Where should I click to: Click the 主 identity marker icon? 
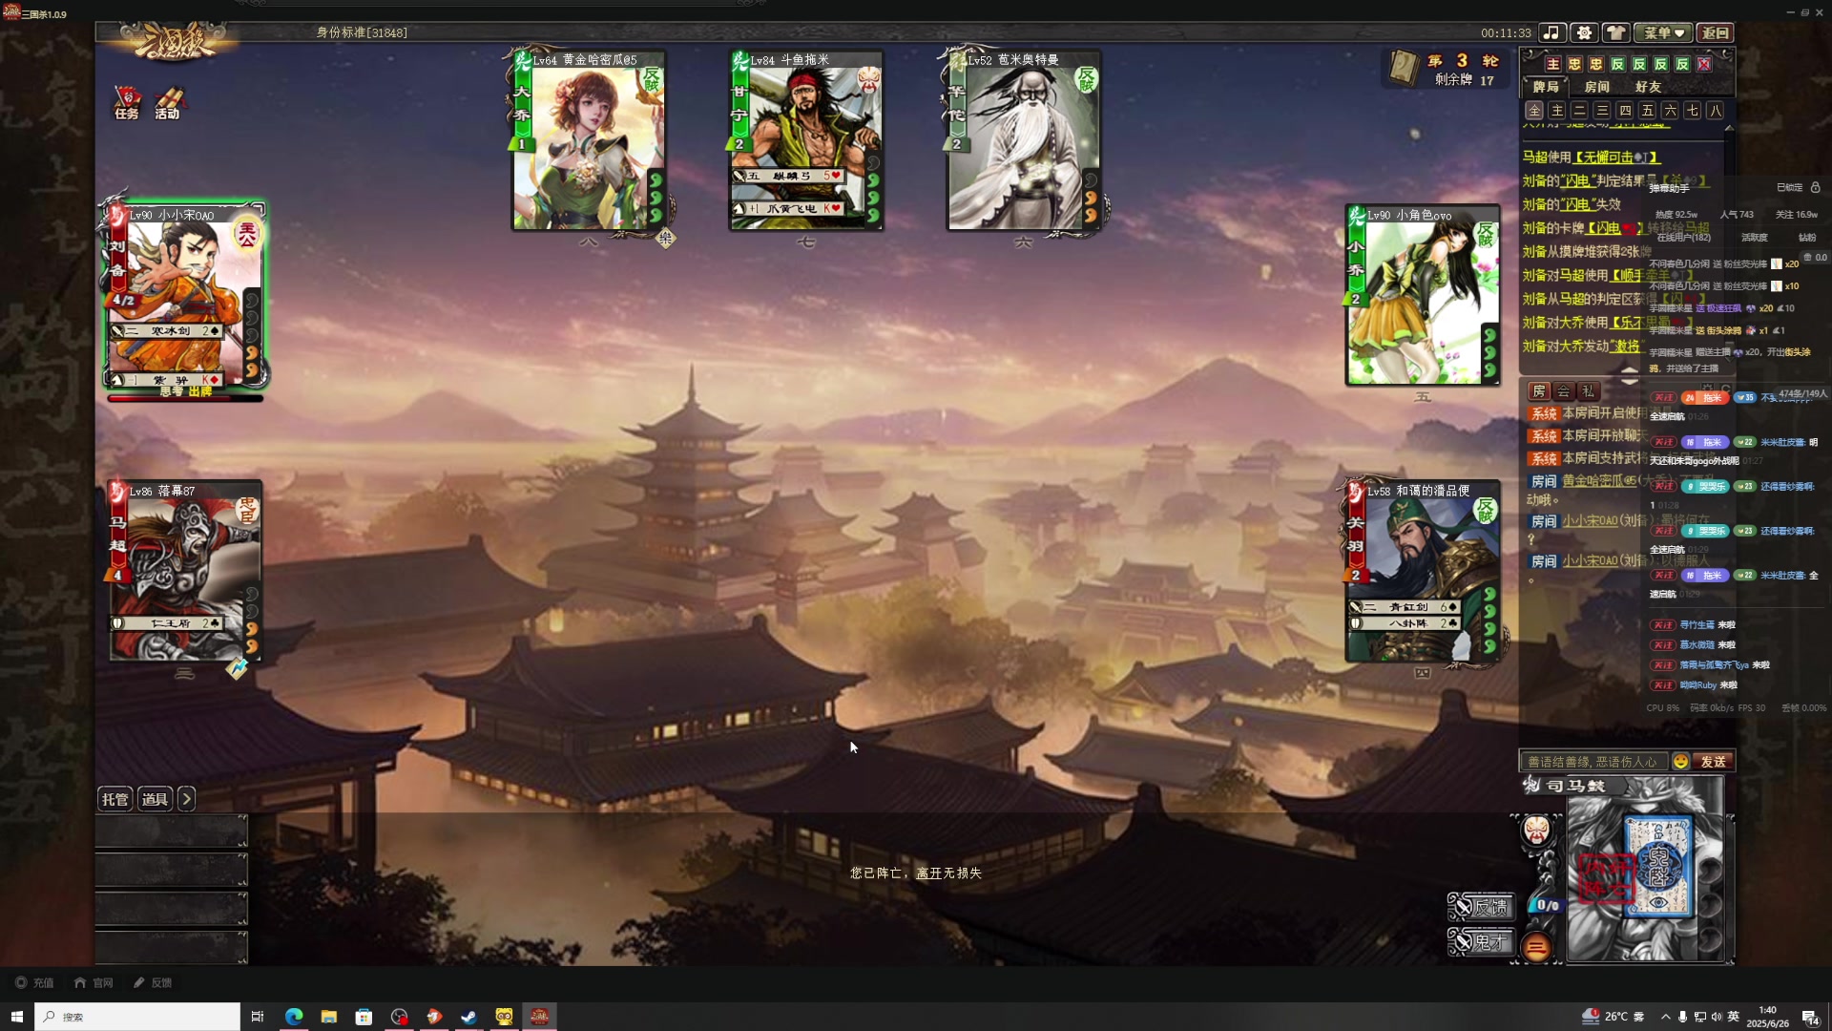coord(1553,64)
